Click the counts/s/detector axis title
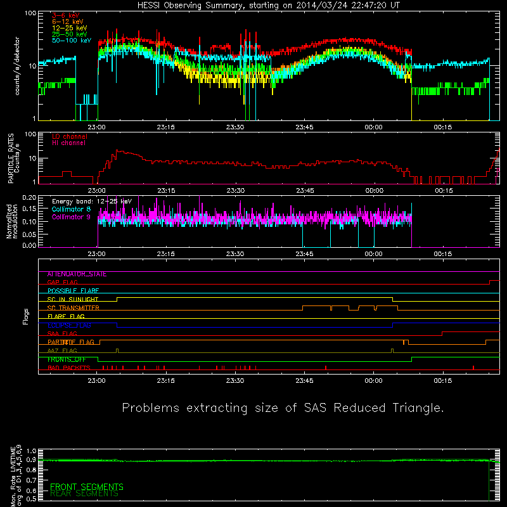The height and width of the screenshot is (507, 507). 17,66
